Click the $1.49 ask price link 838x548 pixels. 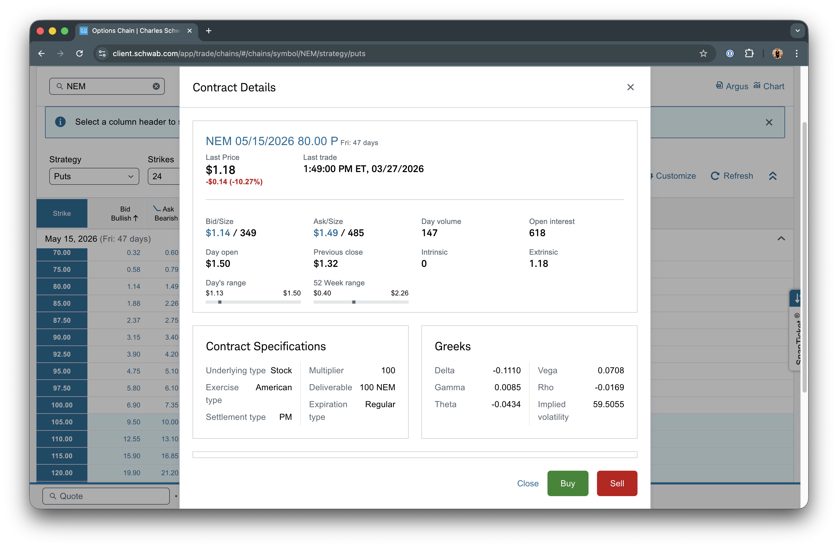pos(325,233)
